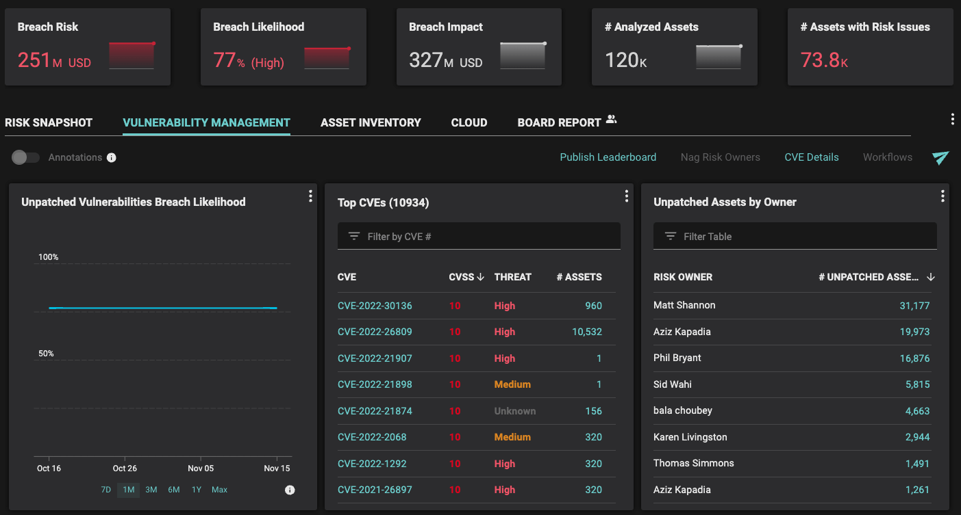Image resolution: width=961 pixels, height=515 pixels.
Task: Click the info icon below the likelihood chart
Action: coord(289,490)
